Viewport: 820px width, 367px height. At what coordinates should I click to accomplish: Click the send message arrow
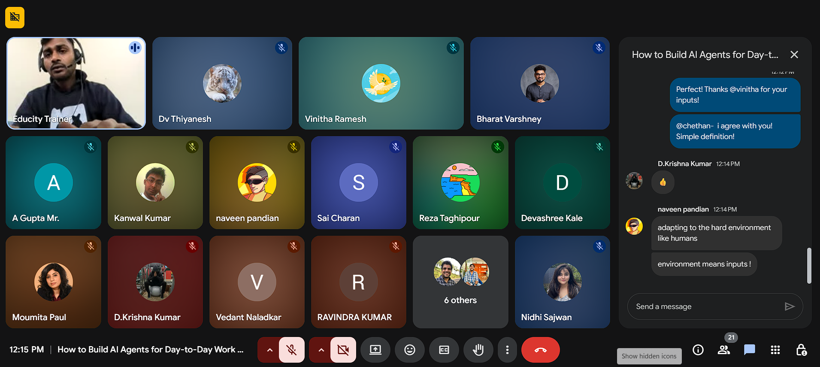(790, 306)
